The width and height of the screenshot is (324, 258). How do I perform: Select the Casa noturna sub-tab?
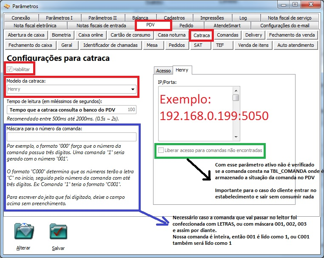pyautogui.click(x=172, y=35)
